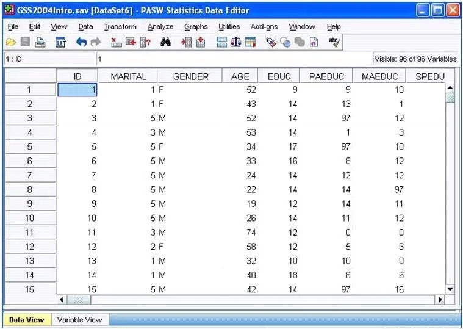The height and width of the screenshot is (329, 463).
Task: Click the Select cases icon
Action: 250,42
